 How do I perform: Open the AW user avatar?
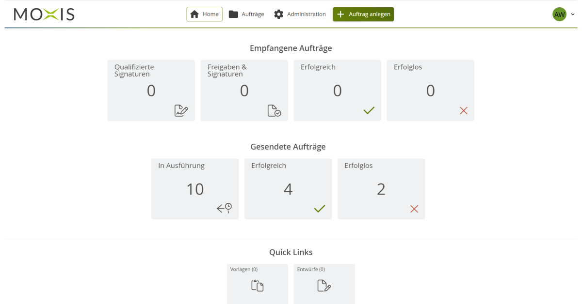(x=560, y=15)
